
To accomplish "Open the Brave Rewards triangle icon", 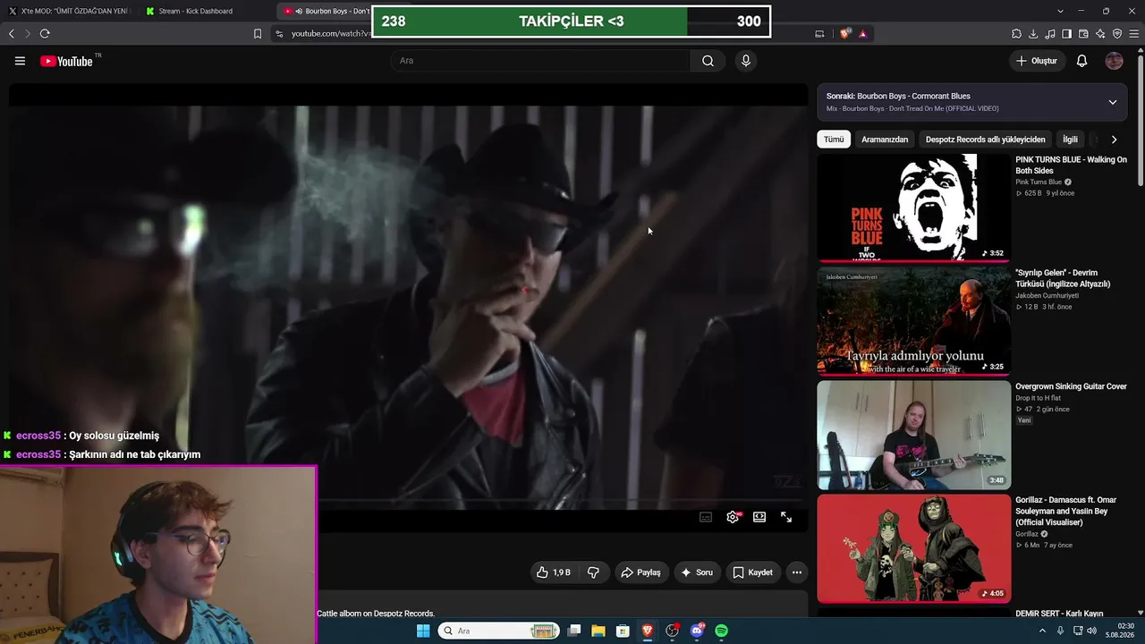I will (862, 34).
